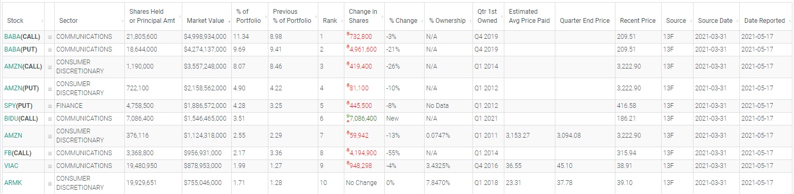The height and width of the screenshot is (194, 794).
Task: Open the plain AMZN stock link
Action: click(x=13, y=136)
